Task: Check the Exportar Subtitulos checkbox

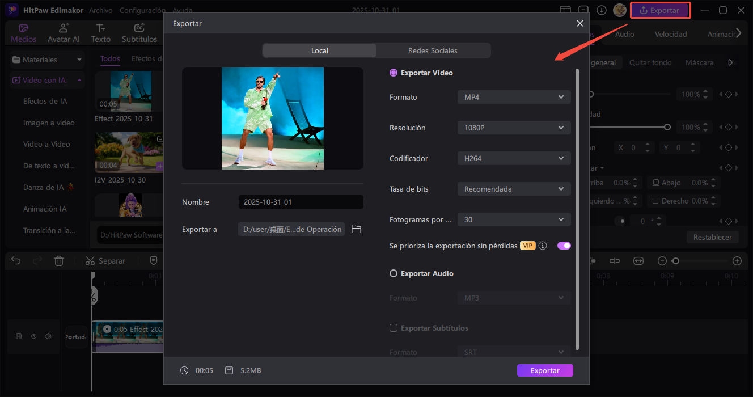Action: 394,328
